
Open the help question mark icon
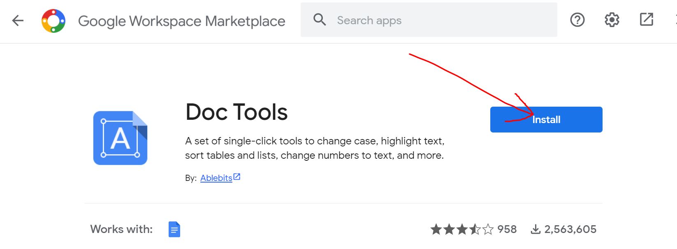(x=577, y=20)
